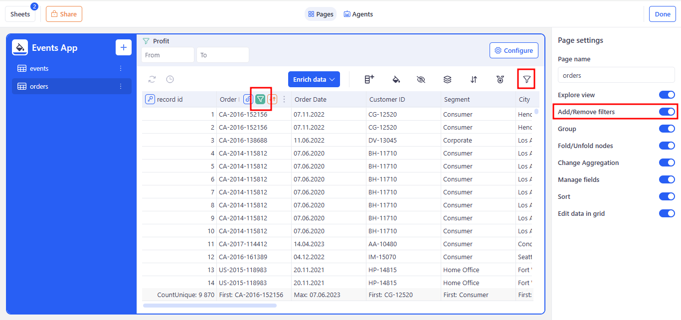Viewport: 681px width, 320px height.
Task: Select the events sheet in the sidebar
Action: click(39, 68)
